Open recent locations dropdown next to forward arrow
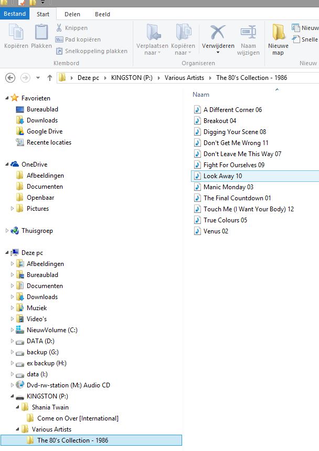319x451 pixels. coord(38,78)
